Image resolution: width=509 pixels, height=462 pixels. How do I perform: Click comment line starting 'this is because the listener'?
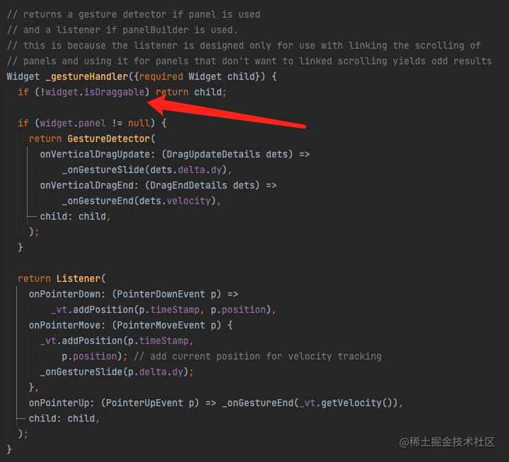(x=244, y=46)
